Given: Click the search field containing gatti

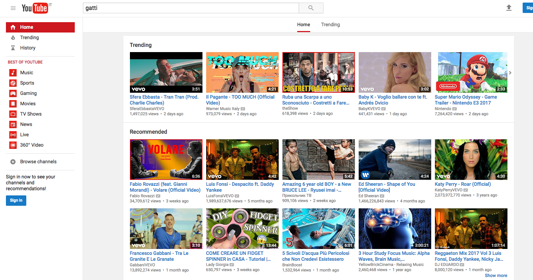Looking at the screenshot, I should pyautogui.click(x=191, y=8).
